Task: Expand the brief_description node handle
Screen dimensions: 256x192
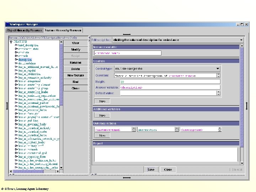Action: (16, 45)
